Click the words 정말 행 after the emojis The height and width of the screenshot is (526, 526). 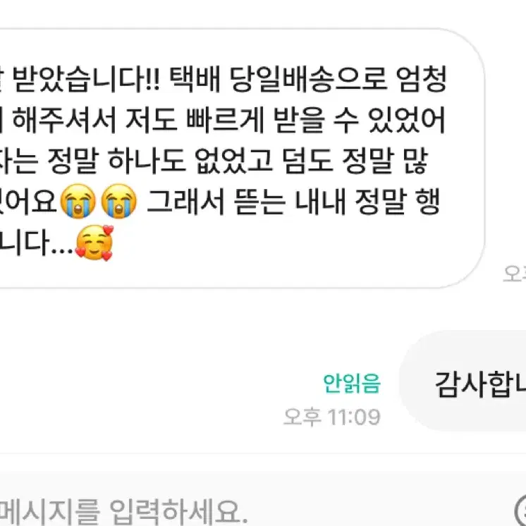(397, 202)
